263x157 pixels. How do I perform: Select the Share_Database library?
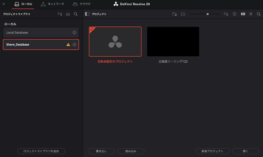pyautogui.click(x=41, y=45)
